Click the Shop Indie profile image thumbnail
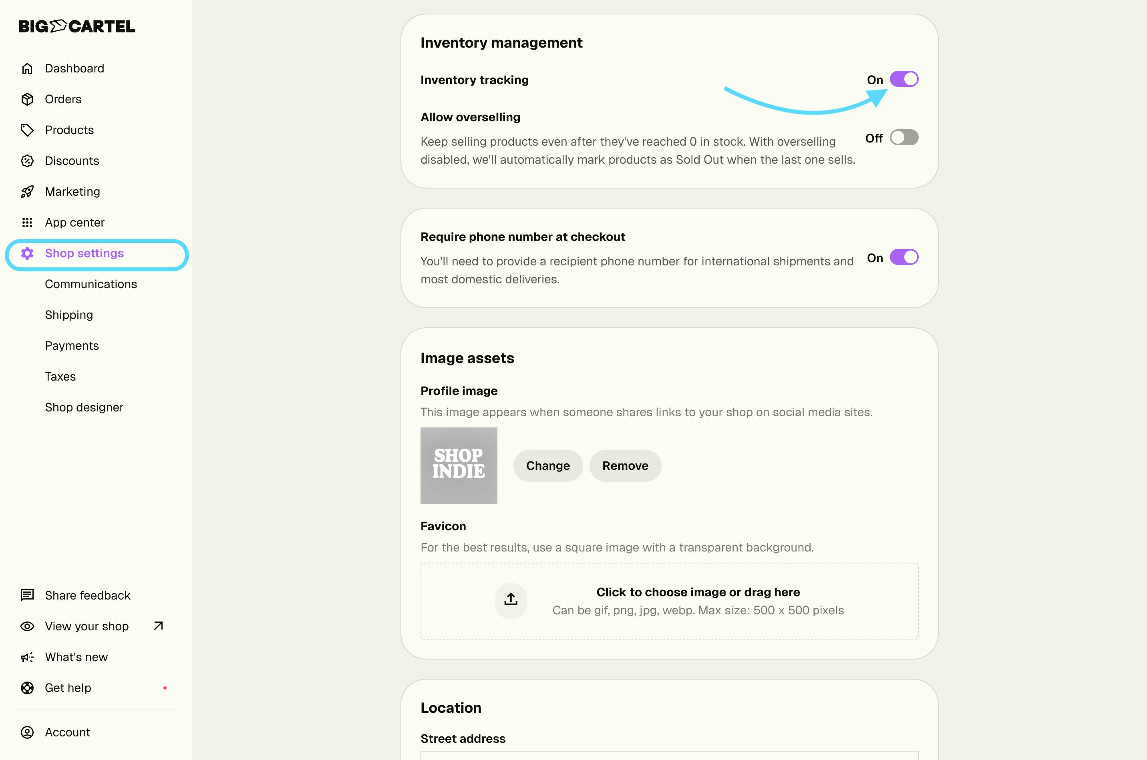Screen dimensions: 1147x760 (458, 466)
